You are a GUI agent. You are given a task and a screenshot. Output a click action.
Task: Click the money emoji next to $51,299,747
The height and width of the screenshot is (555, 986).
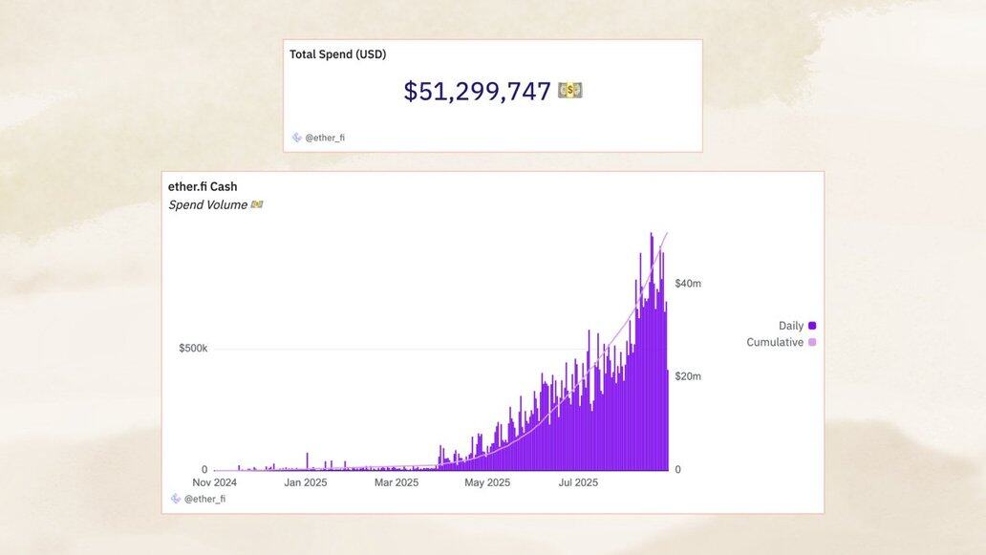(x=570, y=91)
